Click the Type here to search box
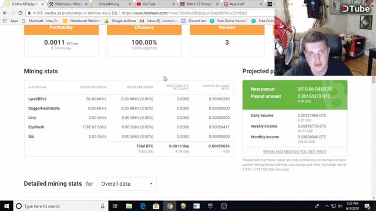The width and height of the screenshot is (376, 211). coord(61,206)
